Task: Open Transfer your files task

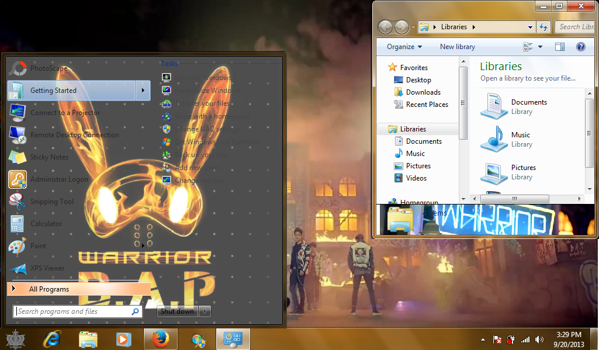Action: click(x=196, y=103)
